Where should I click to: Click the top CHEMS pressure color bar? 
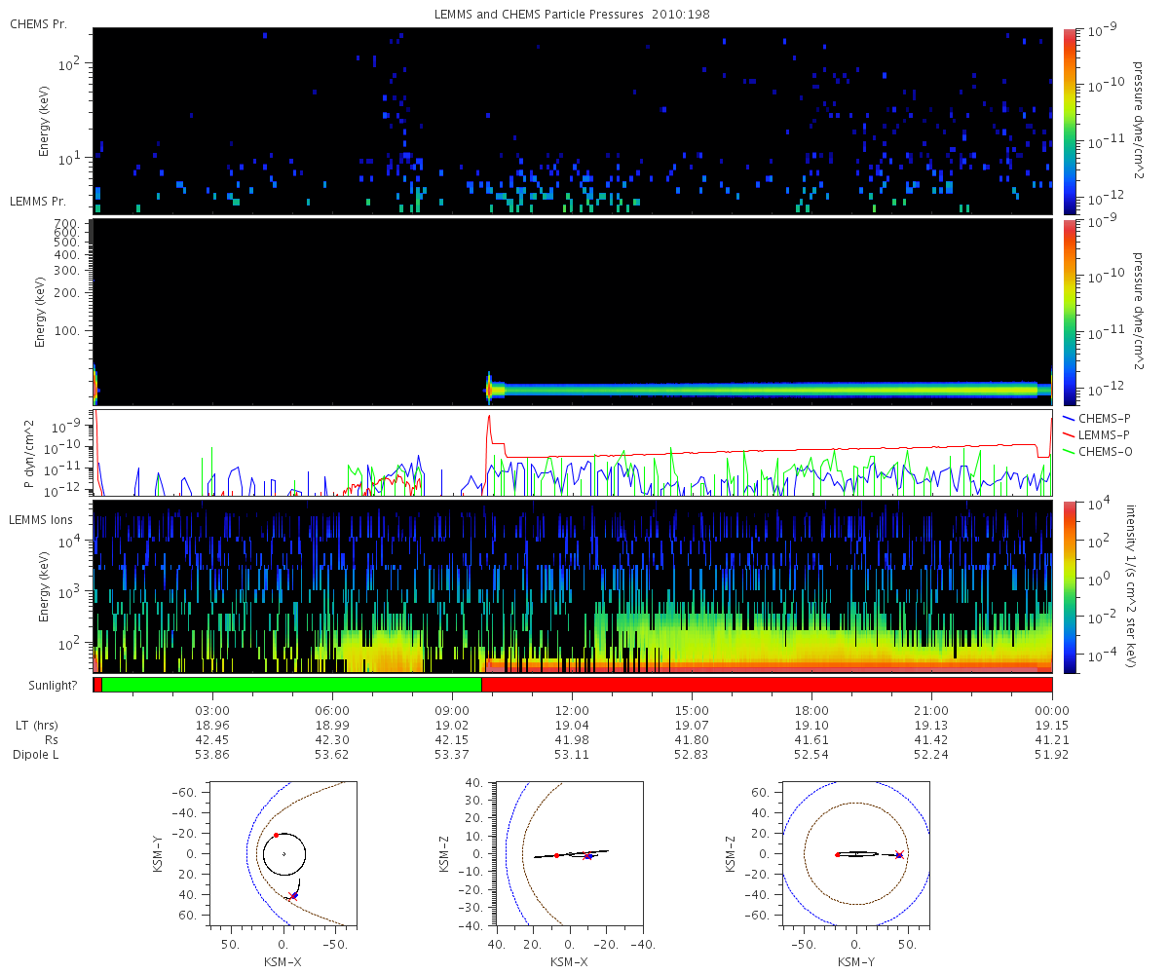(1069, 121)
